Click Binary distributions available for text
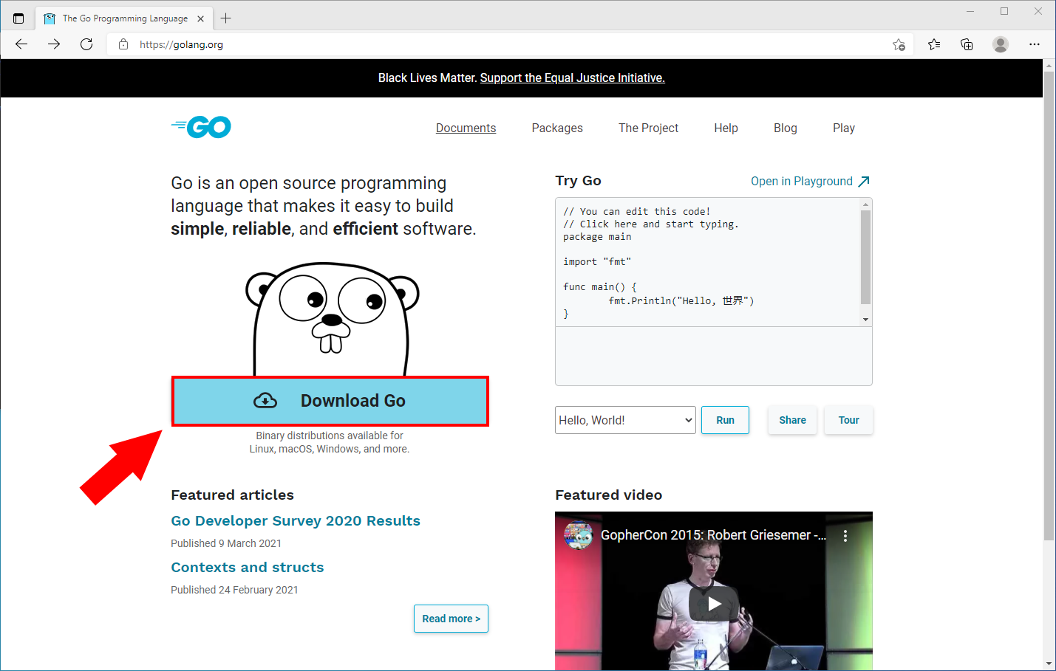This screenshot has width=1056, height=671. pyautogui.click(x=330, y=436)
